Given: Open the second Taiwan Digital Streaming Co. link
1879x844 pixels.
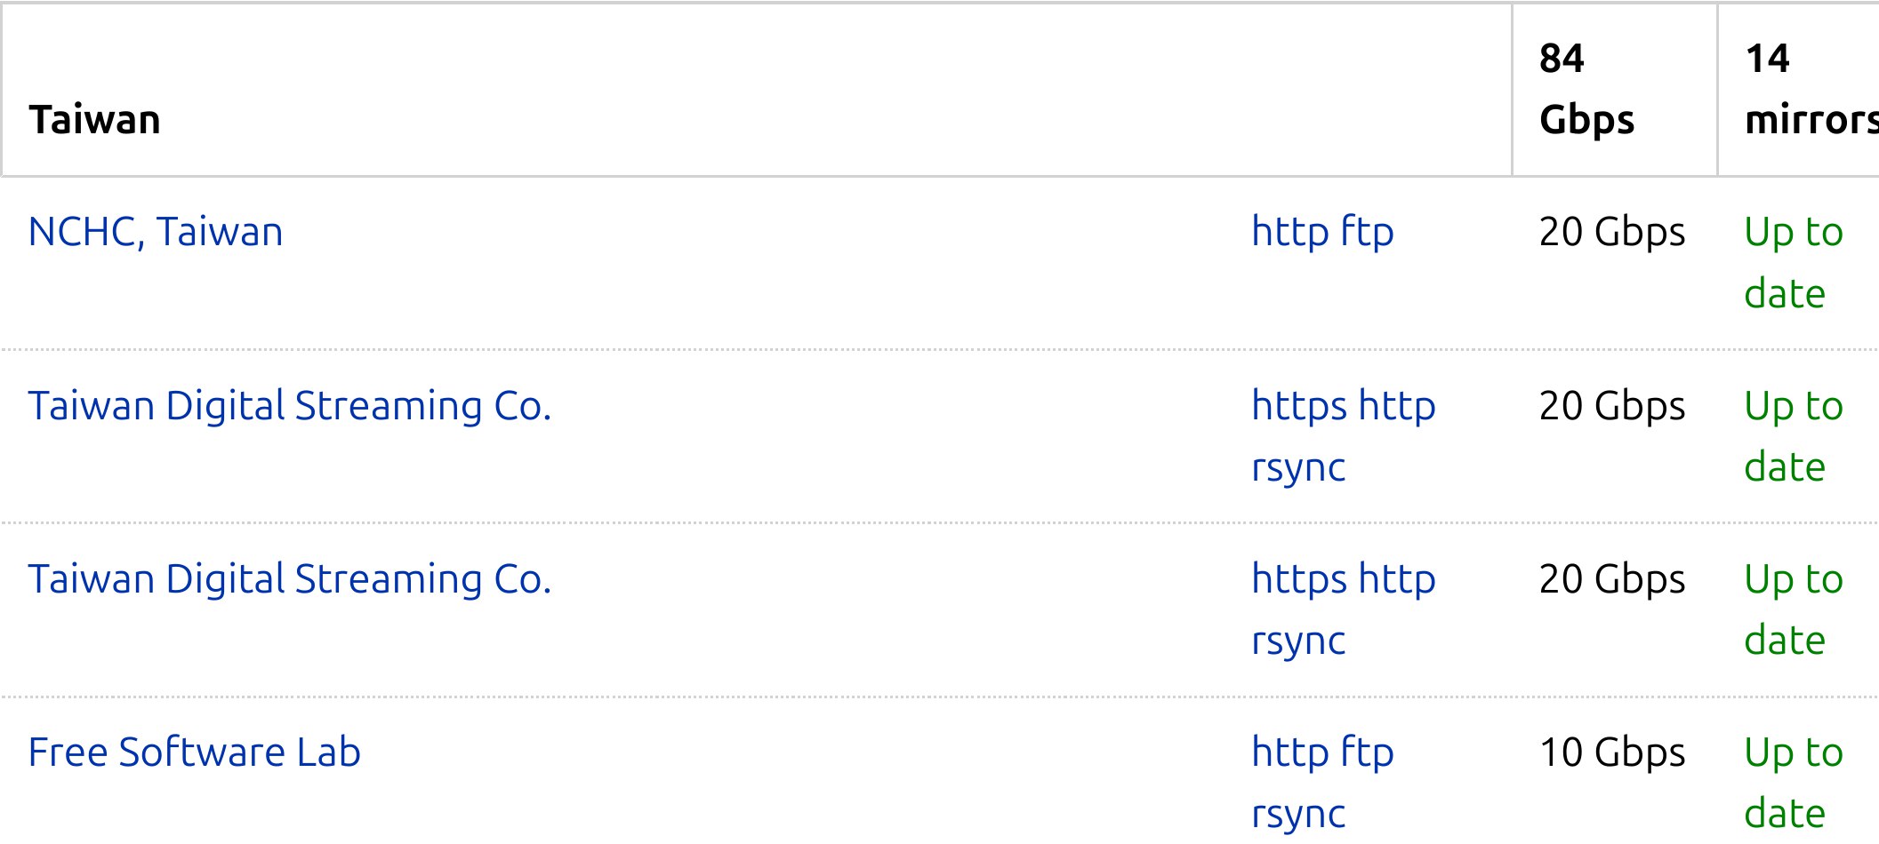Looking at the screenshot, I should tap(290, 579).
